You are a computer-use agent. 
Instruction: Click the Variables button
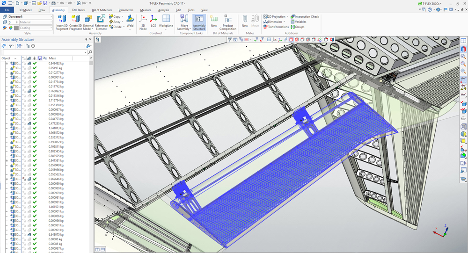[299, 22]
